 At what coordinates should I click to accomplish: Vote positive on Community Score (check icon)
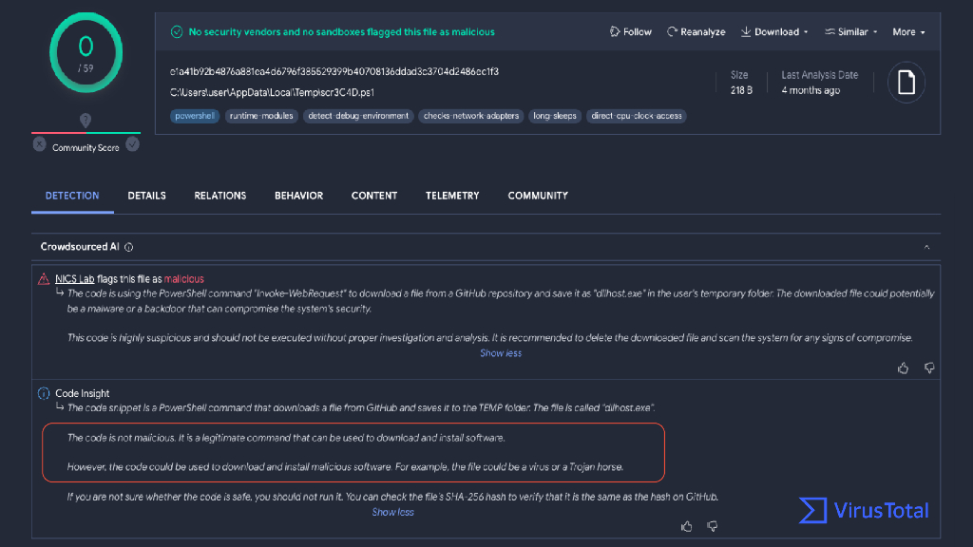[133, 144]
